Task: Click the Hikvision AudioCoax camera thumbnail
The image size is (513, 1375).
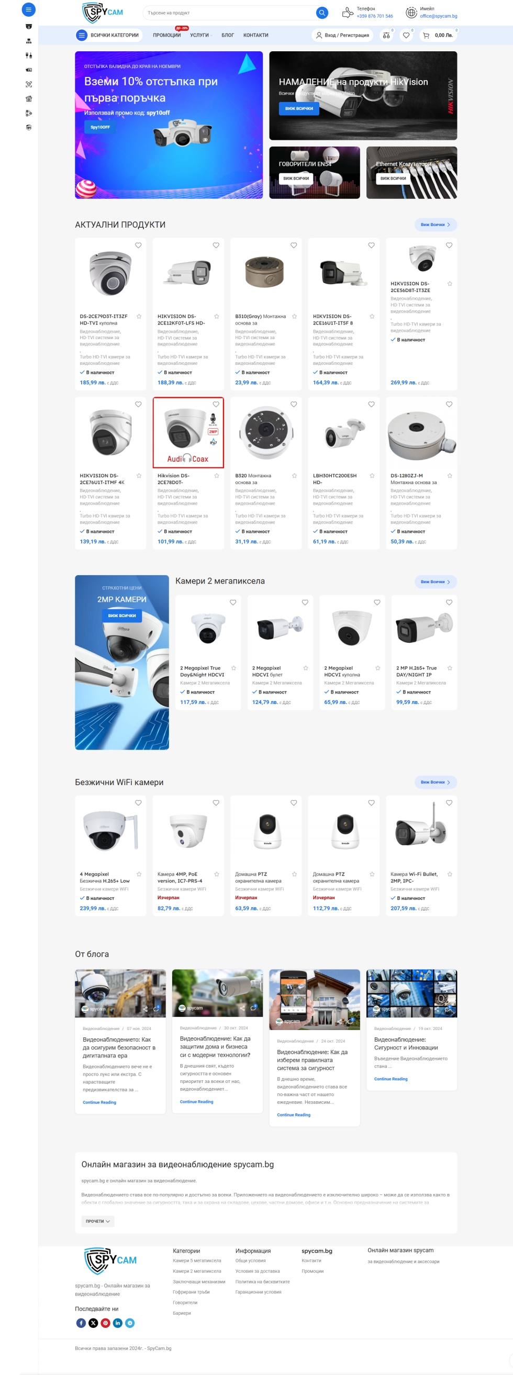Action: (x=188, y=432)
